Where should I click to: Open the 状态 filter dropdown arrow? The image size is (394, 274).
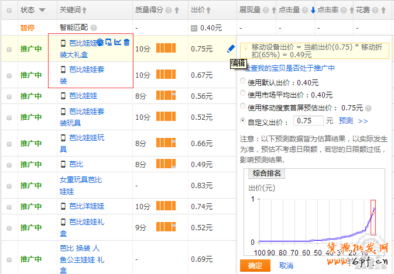[42, 11]
